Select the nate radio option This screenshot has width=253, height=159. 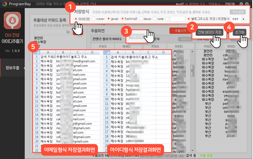coord(155,19)
